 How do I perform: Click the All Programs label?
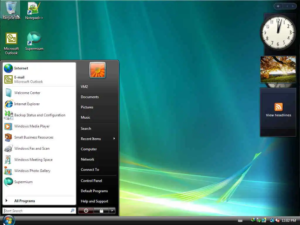pyautogui.click(x=25, y=201)
